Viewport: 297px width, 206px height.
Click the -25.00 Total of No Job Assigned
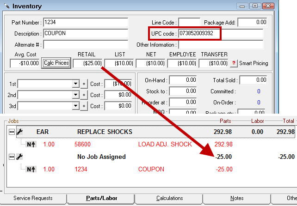click(286, 157)
